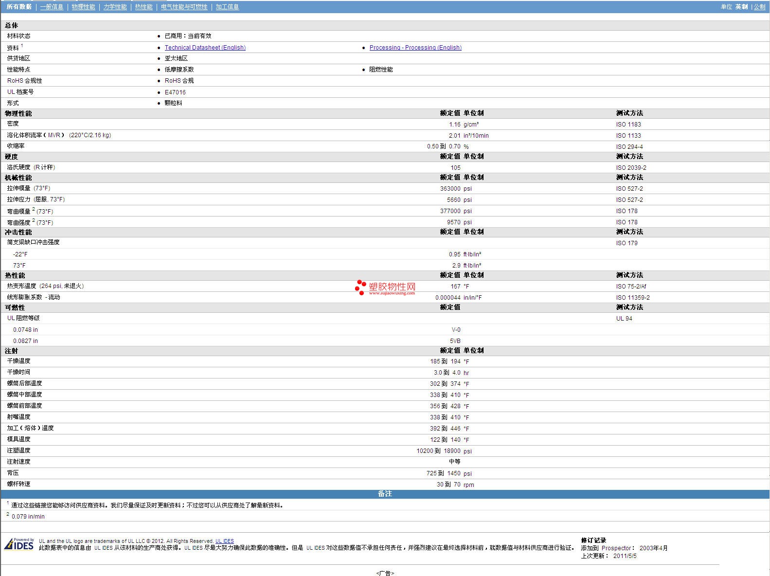Click the RoHS 合规性 row label
Image resolution: width=770 pixels, height=576 pixels.
pos(24,81)
